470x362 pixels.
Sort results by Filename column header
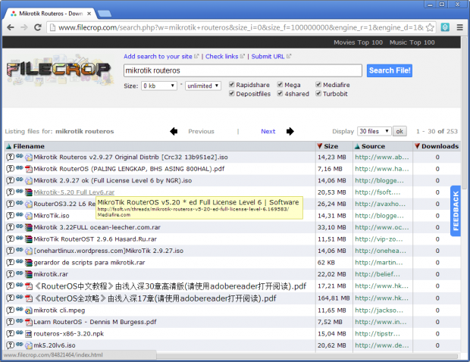point(29,146)
